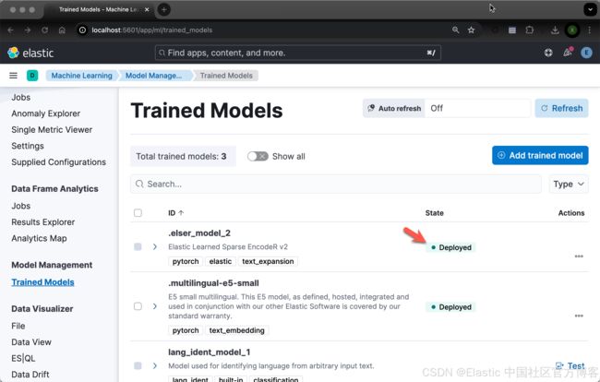Click the site info icon in address bar

tap(82, 30)
